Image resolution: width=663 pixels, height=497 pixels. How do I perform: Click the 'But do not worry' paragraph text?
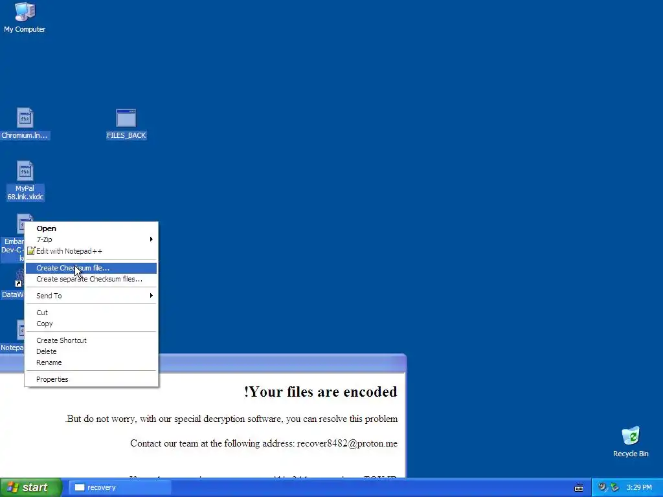coord(231,419)
